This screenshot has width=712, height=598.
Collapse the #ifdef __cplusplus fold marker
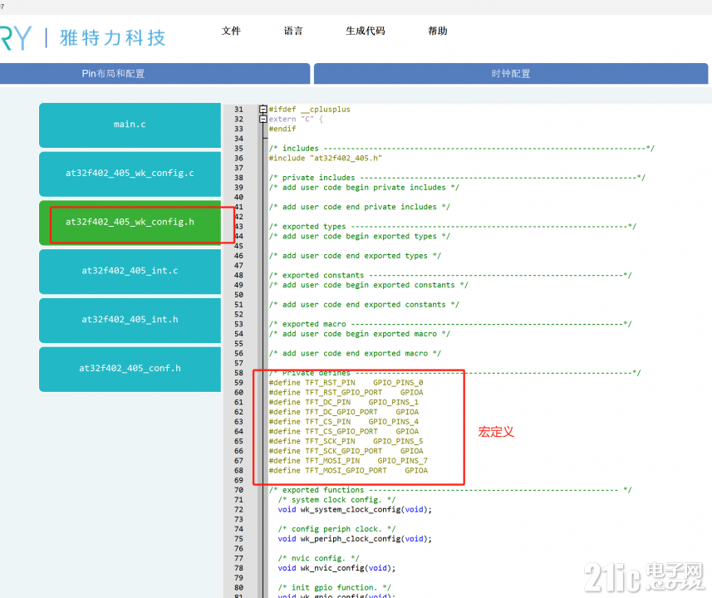click(x=263, y=109)
